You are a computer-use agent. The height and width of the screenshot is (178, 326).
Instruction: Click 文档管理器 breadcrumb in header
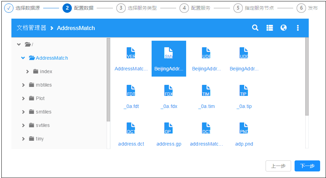pyautogui.click(x=31, y=28)
